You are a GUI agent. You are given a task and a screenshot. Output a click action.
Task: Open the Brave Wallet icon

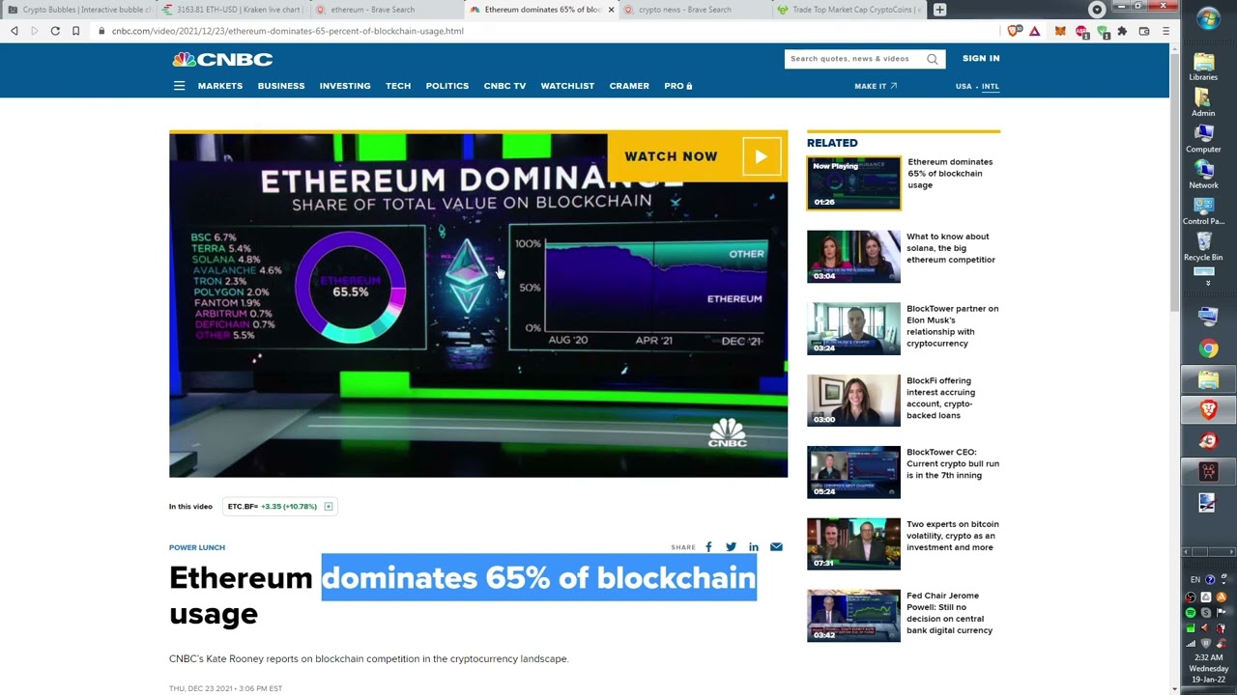[1144, 31]
